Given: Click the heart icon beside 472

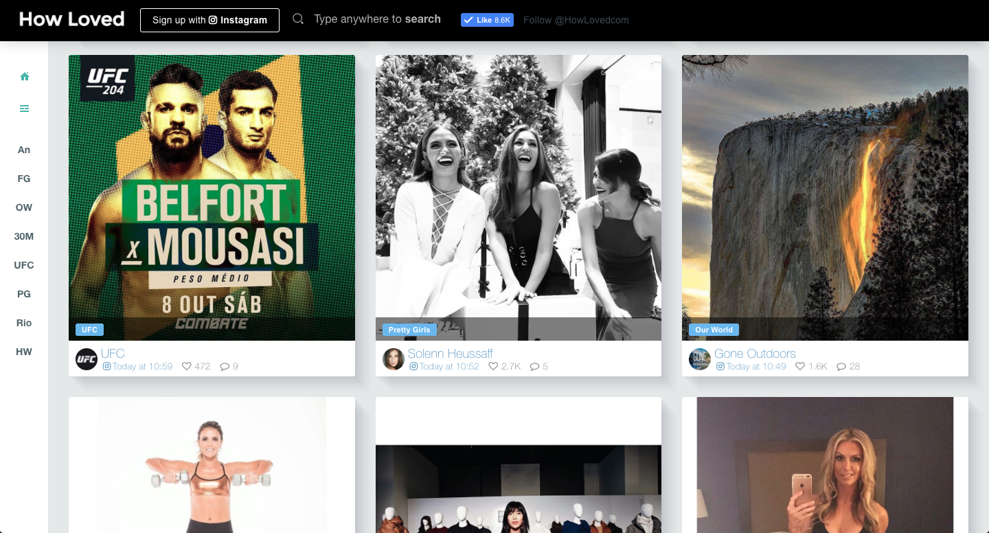Looking at the screenshot, I should pos(186,367).
